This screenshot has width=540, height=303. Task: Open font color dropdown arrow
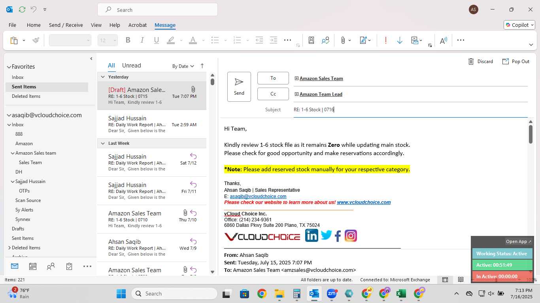pyautogui.click(x=203, y=40)
